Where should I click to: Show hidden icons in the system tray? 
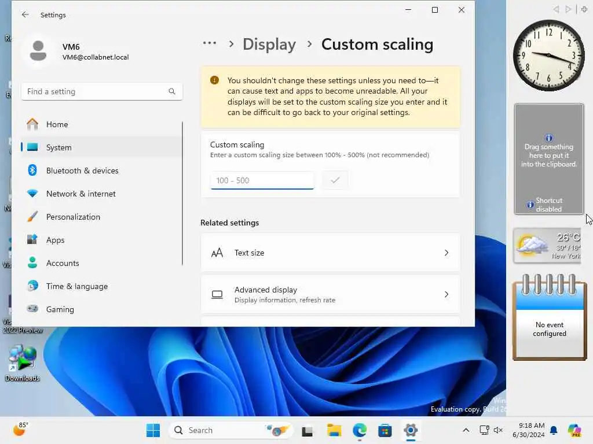tap(466, 430)
